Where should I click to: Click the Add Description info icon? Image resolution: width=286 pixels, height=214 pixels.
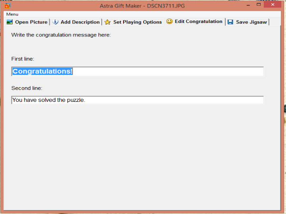[55, 22]
